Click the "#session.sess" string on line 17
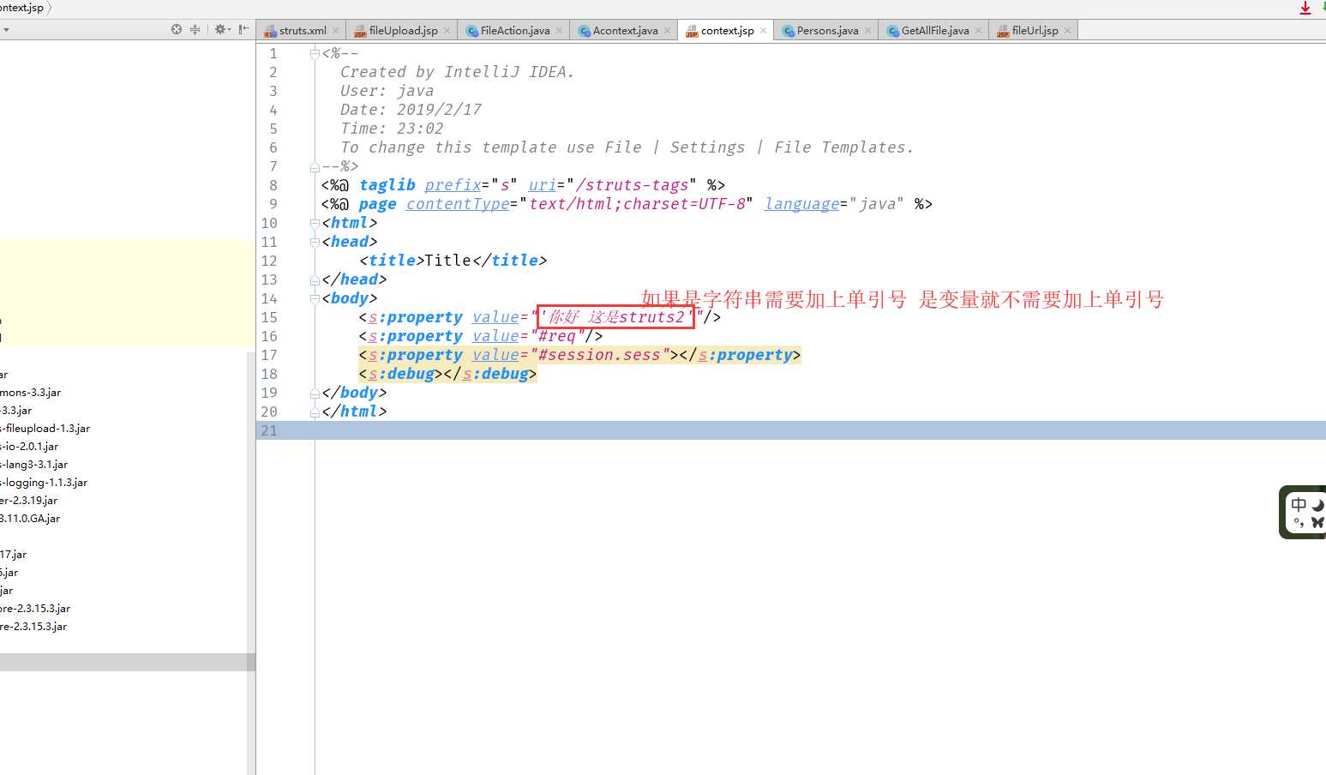This screenshot has height=775, width=1326. (600, 355)
